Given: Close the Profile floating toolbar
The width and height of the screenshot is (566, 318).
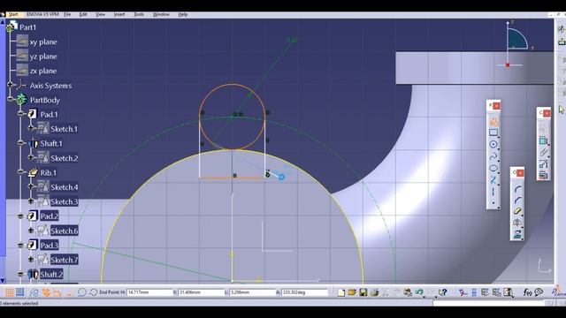Looking at the screenshot, I should click(497, 106).
